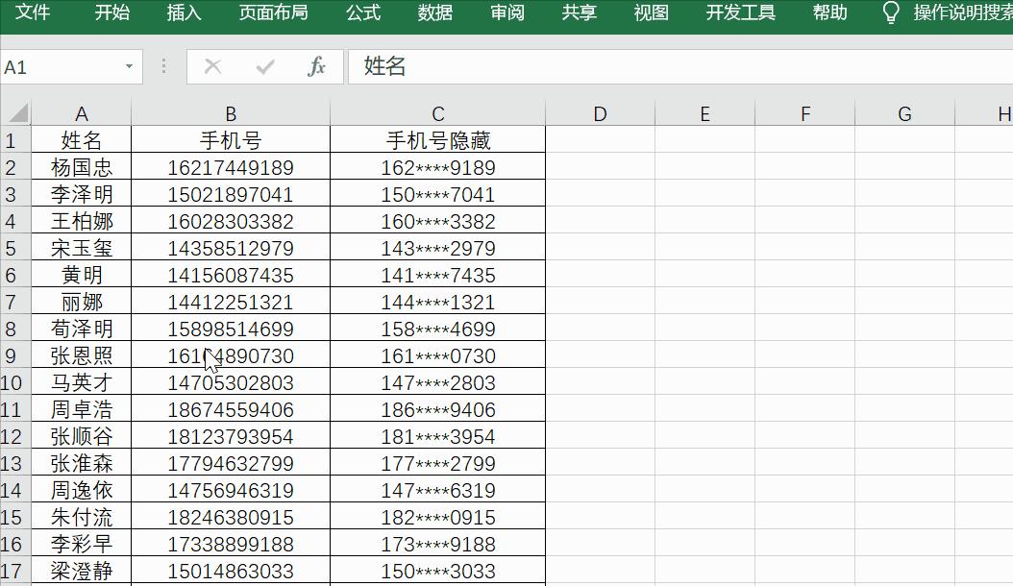1013x586 pixels.
Task: Switch to the 开始 ribbon tab
Action: click(112, 13)
